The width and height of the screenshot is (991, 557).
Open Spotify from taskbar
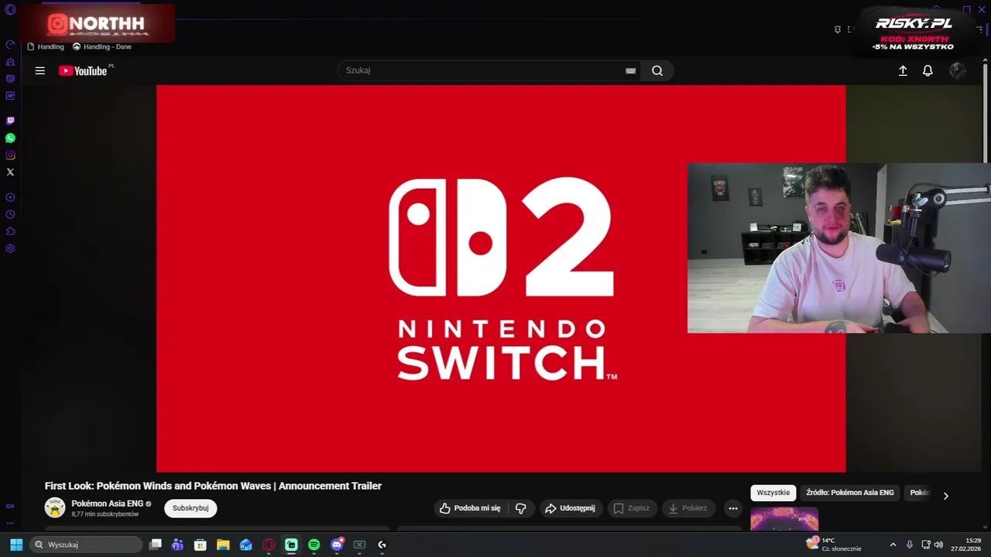click(x=314, y=545)
